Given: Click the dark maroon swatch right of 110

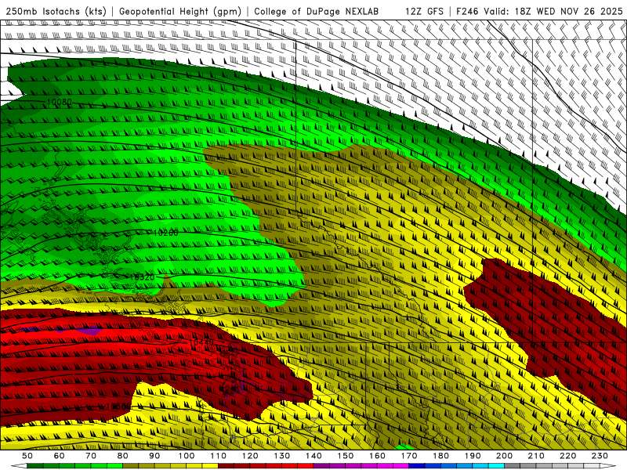Looking at the screenshot, I should (226, 466).
